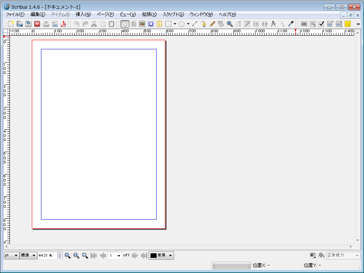Image resolution: width=364 pixels, height=273 pixels.
Task: Show hidden toolbar items via double chevron
Action: [358, 24]
